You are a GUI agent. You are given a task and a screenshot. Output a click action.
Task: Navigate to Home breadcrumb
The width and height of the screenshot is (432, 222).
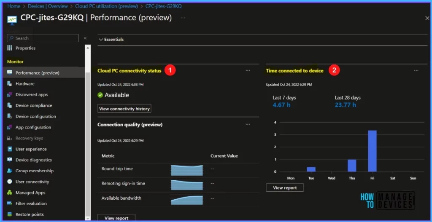coord(14,6)
